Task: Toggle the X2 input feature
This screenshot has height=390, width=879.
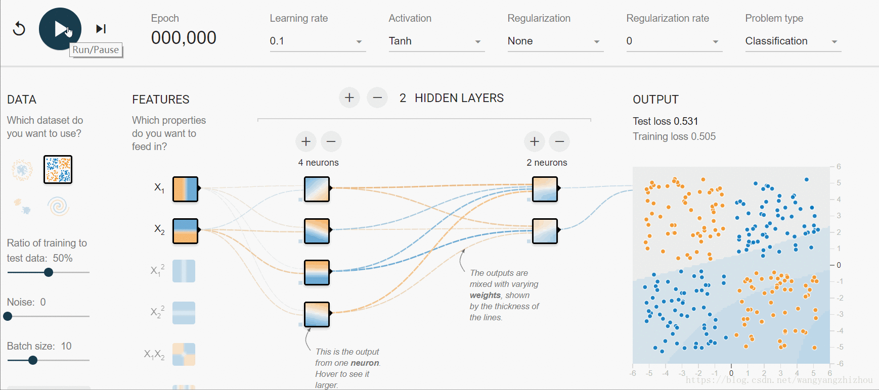Action: point(185,231)
